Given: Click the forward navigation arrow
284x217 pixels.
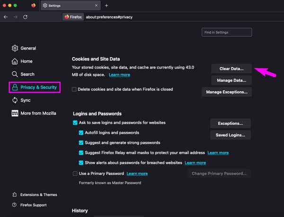Looking at the screenshot, I should (x=16, y=17).
